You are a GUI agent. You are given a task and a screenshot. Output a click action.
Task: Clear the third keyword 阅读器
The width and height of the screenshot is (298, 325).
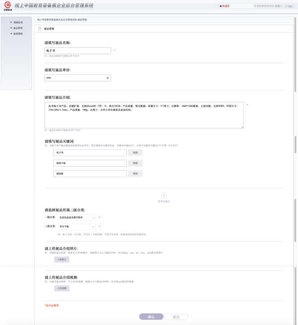click(x=135, y=174)
